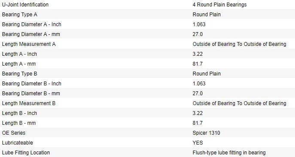Viewport: 295px width, 157px height.
Task: Click the Length Measurement B label
Action: click(29, 103)
